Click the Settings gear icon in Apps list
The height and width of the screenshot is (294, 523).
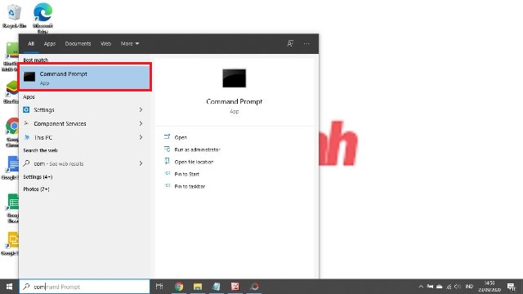(x=26, y=109)
